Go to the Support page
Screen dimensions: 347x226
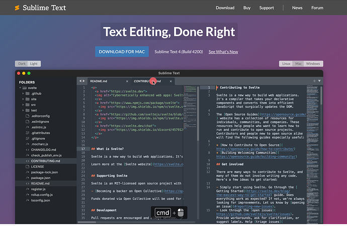pos(267,8)
